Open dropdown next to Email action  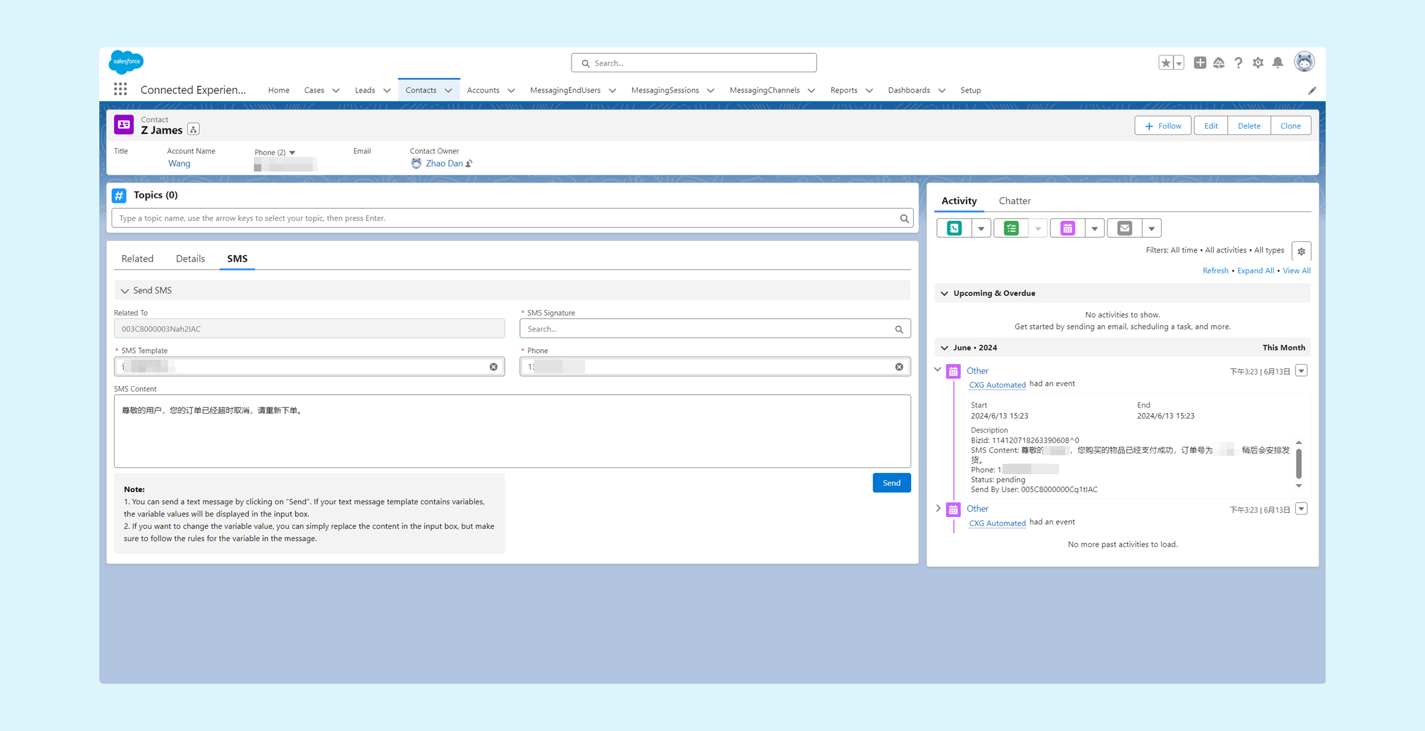pos(1152,228)
